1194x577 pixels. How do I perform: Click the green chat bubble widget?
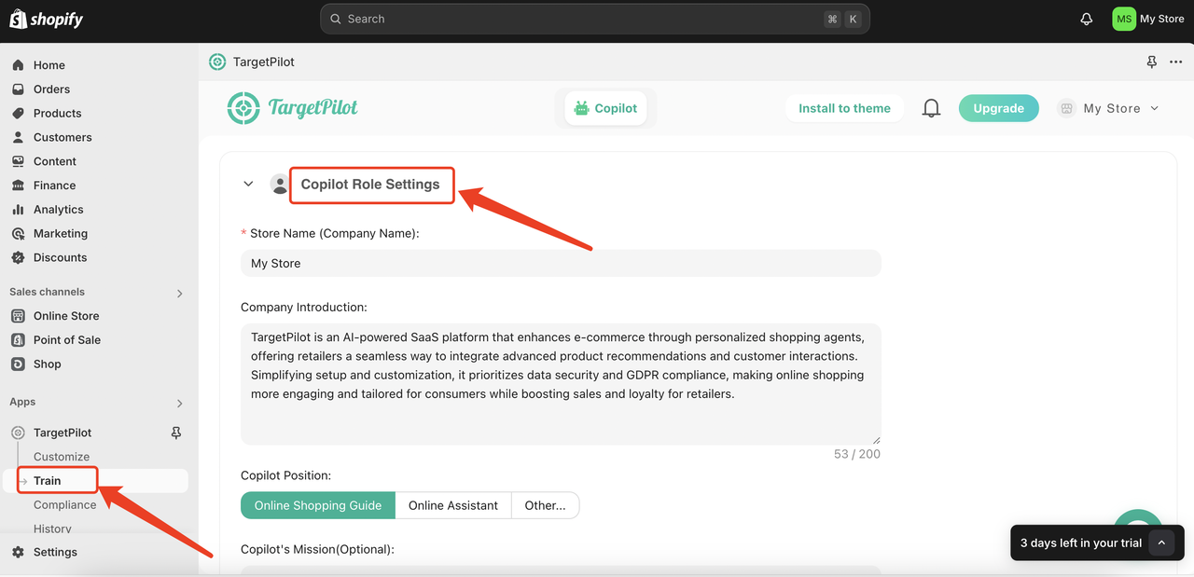1138,520
